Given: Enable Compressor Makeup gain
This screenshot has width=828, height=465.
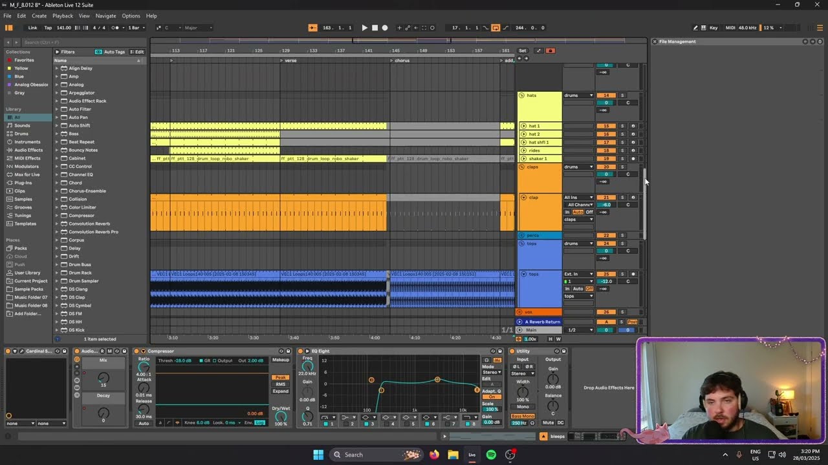Looking at the screenshot, I should (x=281, y=360).
